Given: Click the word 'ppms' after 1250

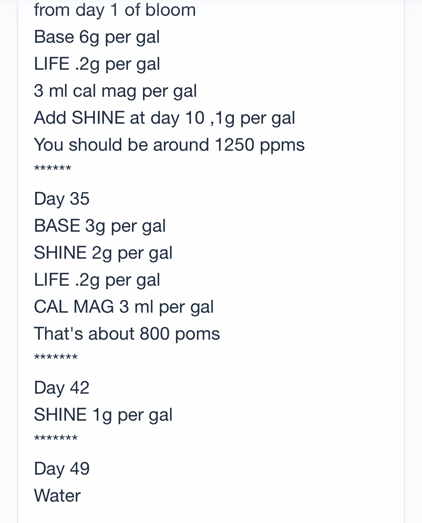Looking at the screenshot, I should point(282,146).
